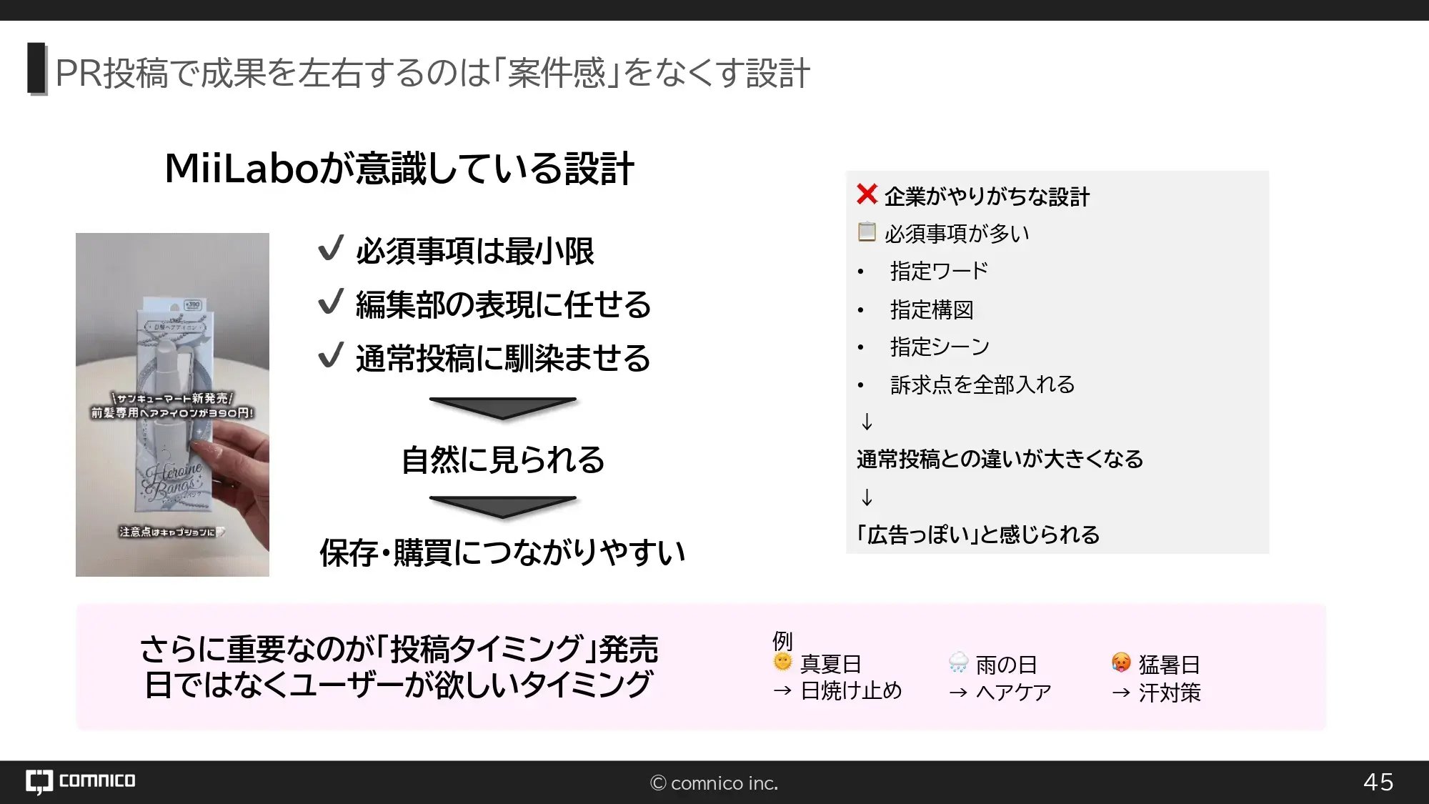1429x804 pixels.
Task: Click the checkmark beside 通常投稿に馴染ませる
Action: coord(332,354)
